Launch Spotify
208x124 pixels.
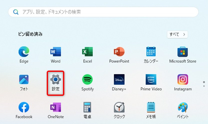87,83
